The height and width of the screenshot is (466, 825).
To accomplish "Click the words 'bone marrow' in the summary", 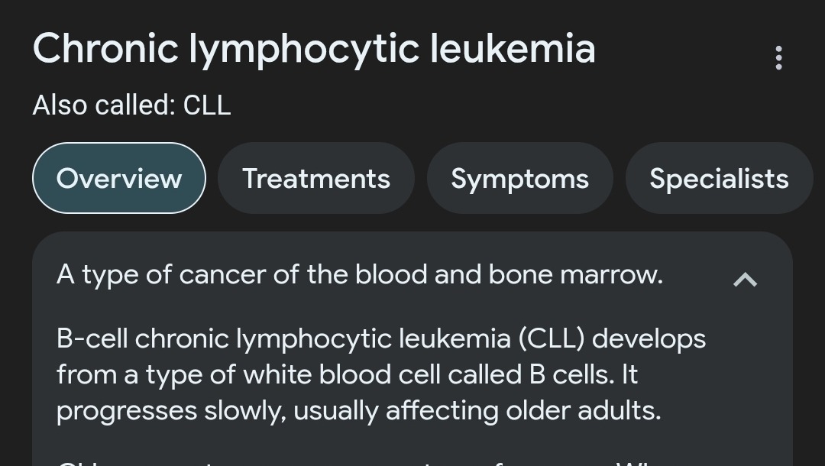I will (x=576, y=274).
